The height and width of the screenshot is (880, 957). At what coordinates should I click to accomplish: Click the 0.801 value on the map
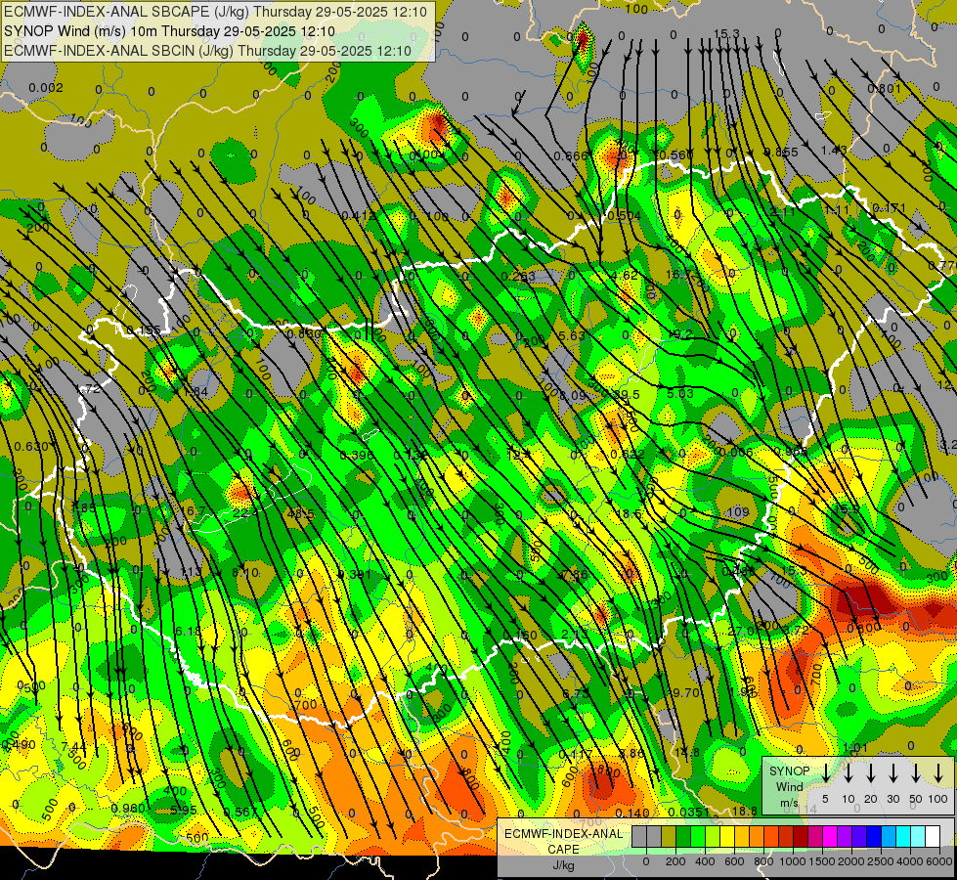(884, 89)
